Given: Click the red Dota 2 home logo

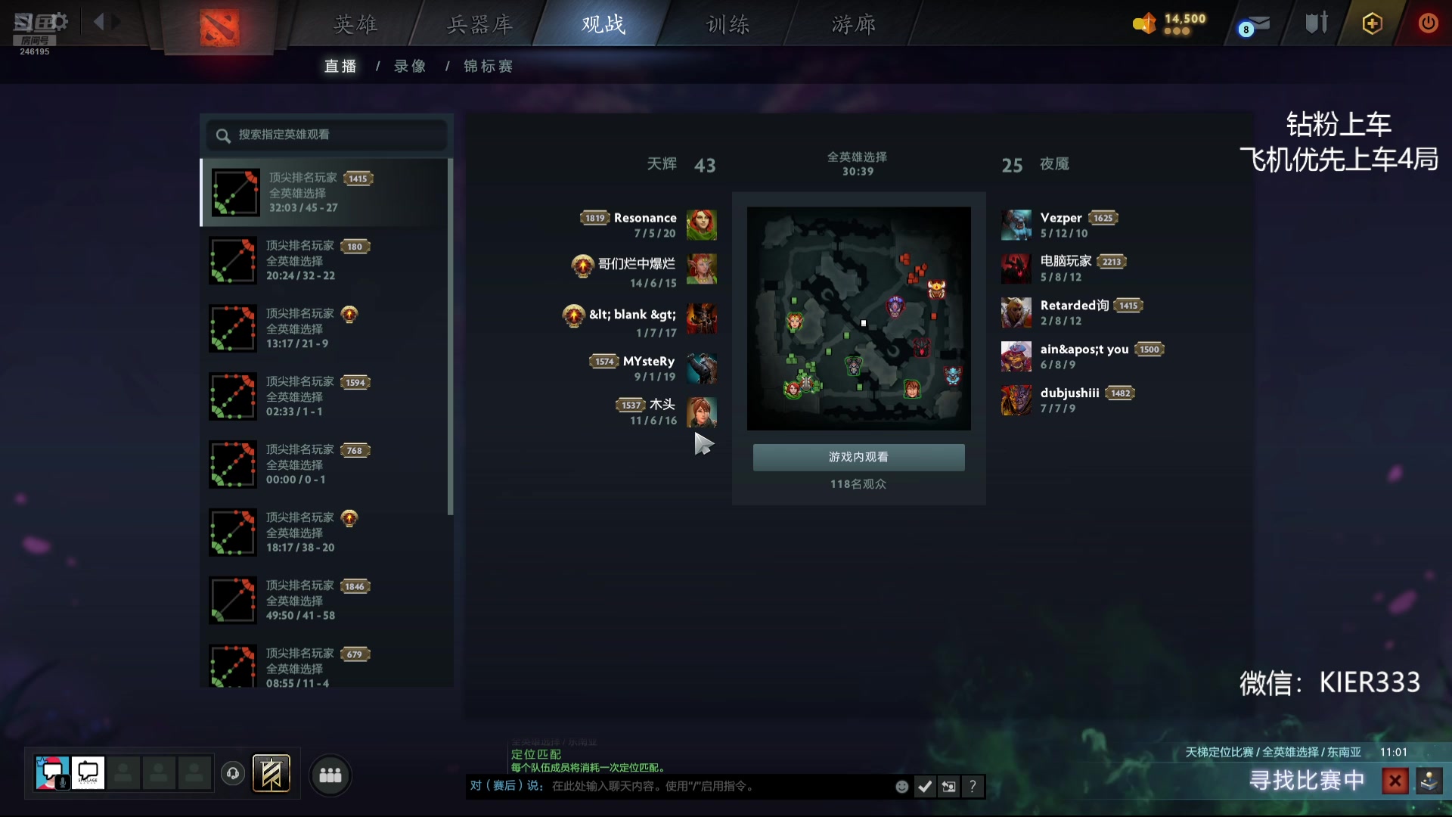Looking at the screenshot, I should pos(219,28).
